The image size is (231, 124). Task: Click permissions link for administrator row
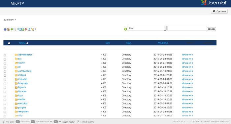187,55
